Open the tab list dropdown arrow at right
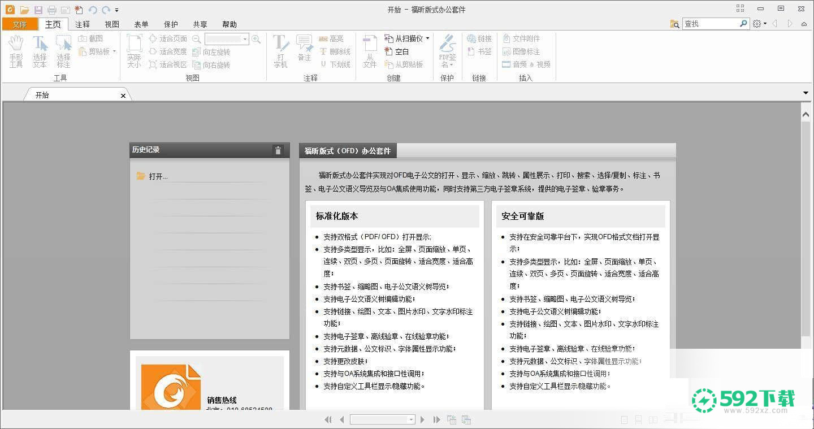Screen dimensions: 814x429 pos(806,93)
